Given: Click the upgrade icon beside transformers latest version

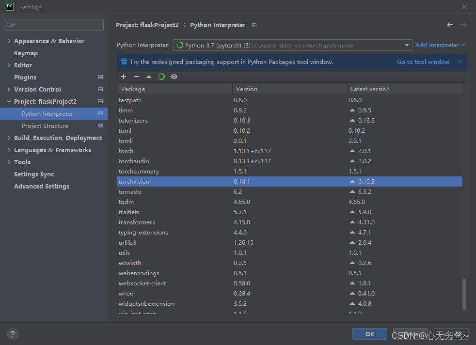Looking at the screenshot, I should (352, 222).
